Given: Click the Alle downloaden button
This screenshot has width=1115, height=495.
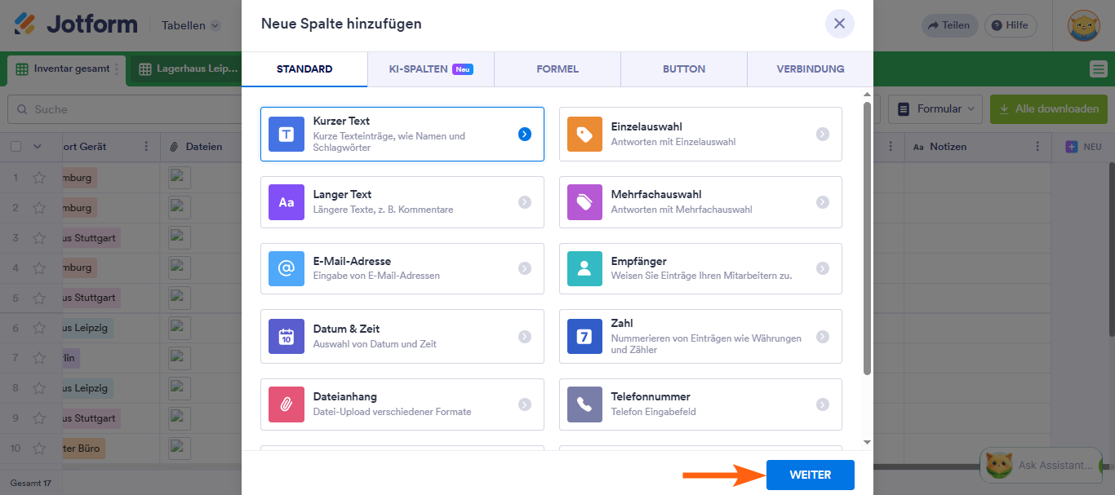Looking at the screenshot, I should [x=1048, y=108].
